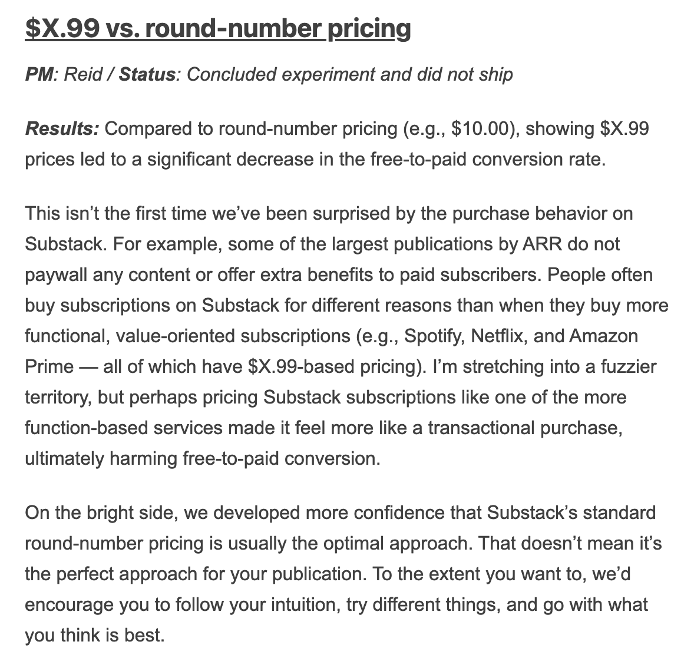
Task: Click the word "Amazon" in the paragraph
Action: pyautogui.click(x=603, y=336)
